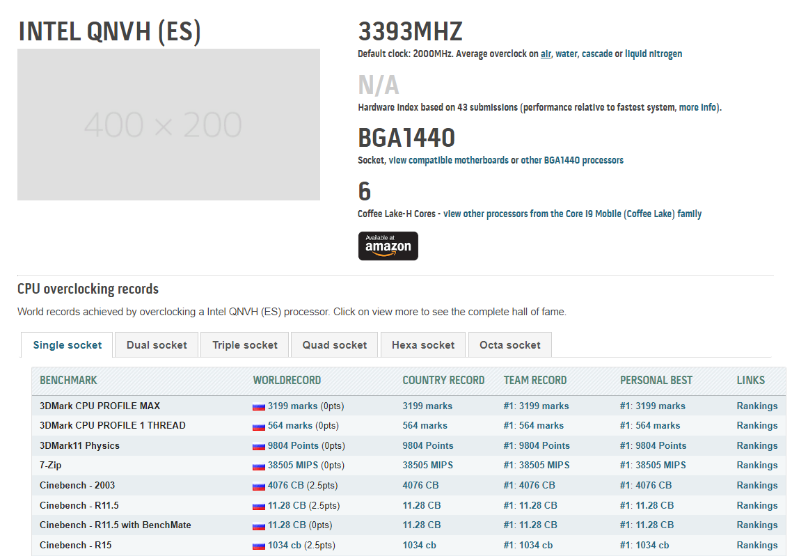The width and height of the screenshot is (792, 556).
Task: Click the flag icon beside 38505 MIPS world record
Action: pyautogui.click(x=259, y=466)
